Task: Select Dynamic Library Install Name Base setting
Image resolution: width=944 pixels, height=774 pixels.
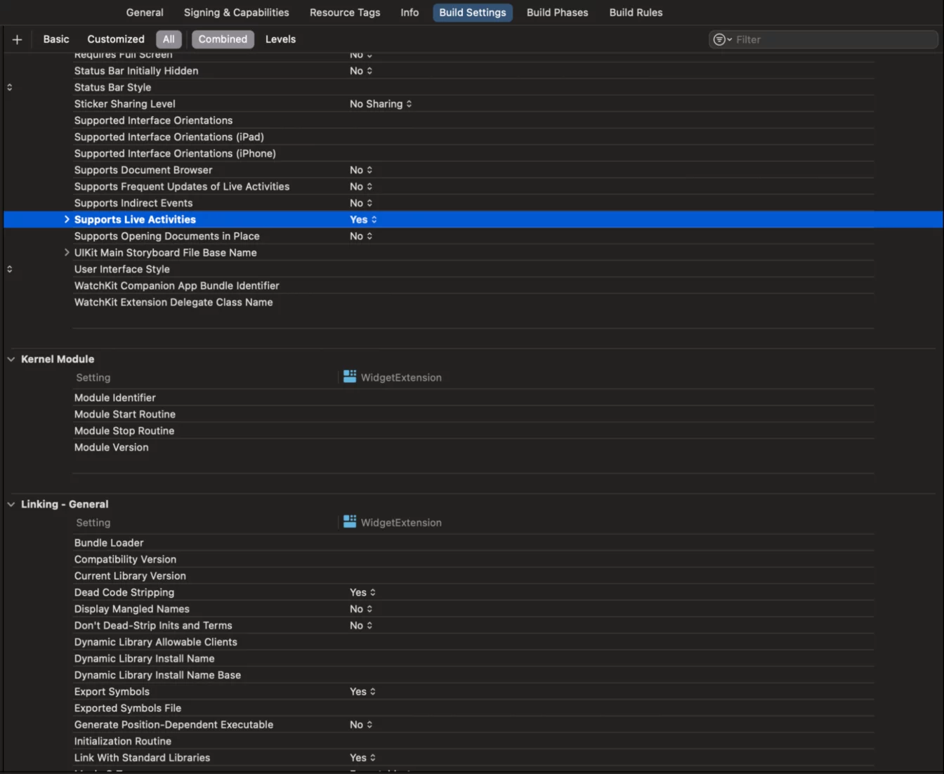Action: click(157, 675)
